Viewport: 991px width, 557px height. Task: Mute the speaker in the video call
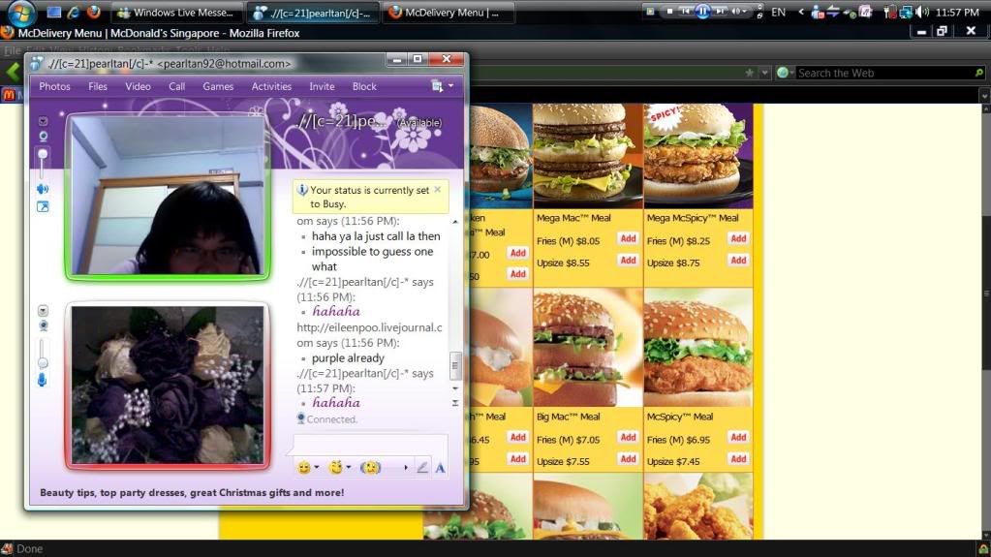point(43,188)
